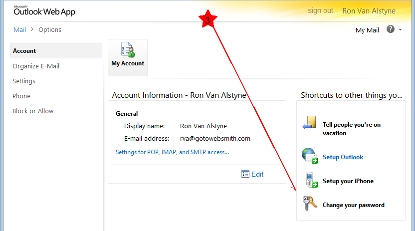The width and height of the screenshot is (415, 231).
Task: Click the Edit link
Action: pos(257,174)
